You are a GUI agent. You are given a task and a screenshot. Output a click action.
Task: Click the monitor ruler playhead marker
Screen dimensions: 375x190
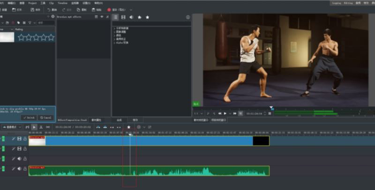click(x=271, y=108)
